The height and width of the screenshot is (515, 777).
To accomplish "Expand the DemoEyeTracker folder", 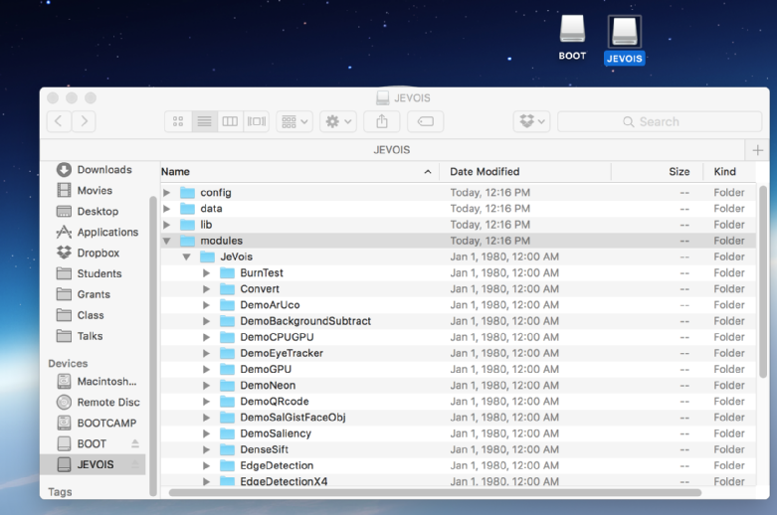I will 207,354.
